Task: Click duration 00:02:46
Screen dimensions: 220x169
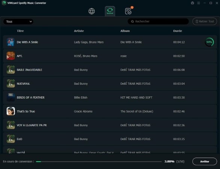Action: pos(179,112)
